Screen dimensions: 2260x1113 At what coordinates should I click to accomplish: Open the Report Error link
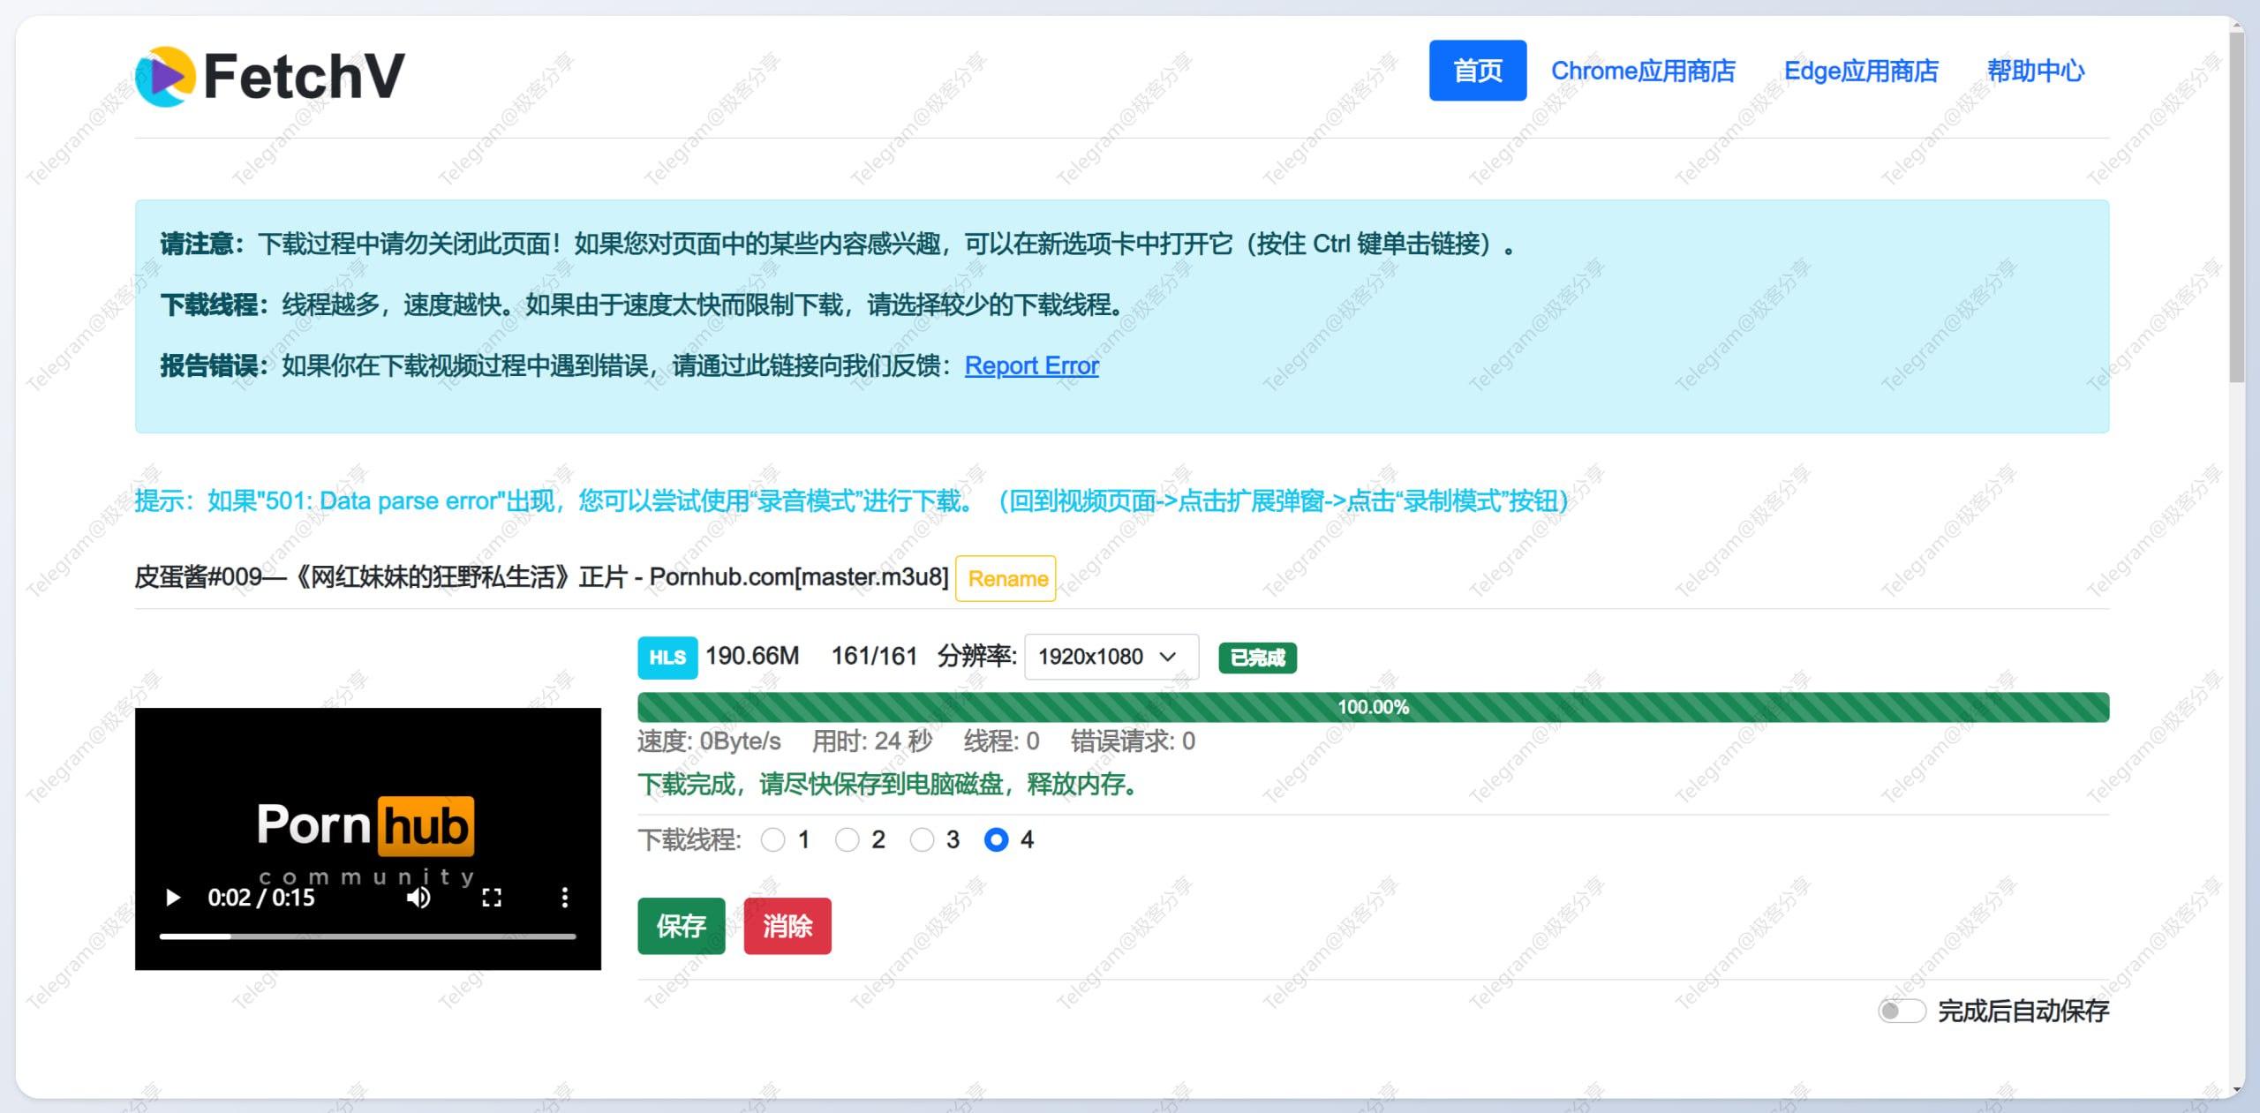1031,365
